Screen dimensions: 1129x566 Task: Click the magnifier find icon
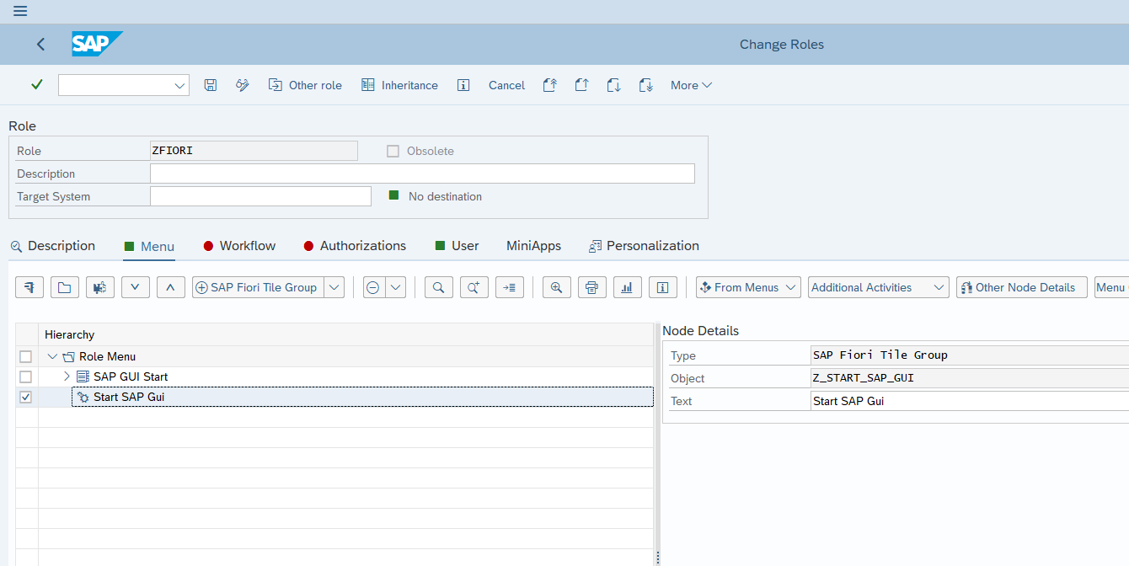point(438,287)
